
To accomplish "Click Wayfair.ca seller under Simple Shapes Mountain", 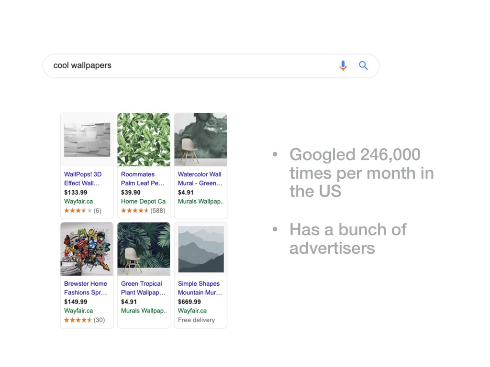I will (192, 311).
